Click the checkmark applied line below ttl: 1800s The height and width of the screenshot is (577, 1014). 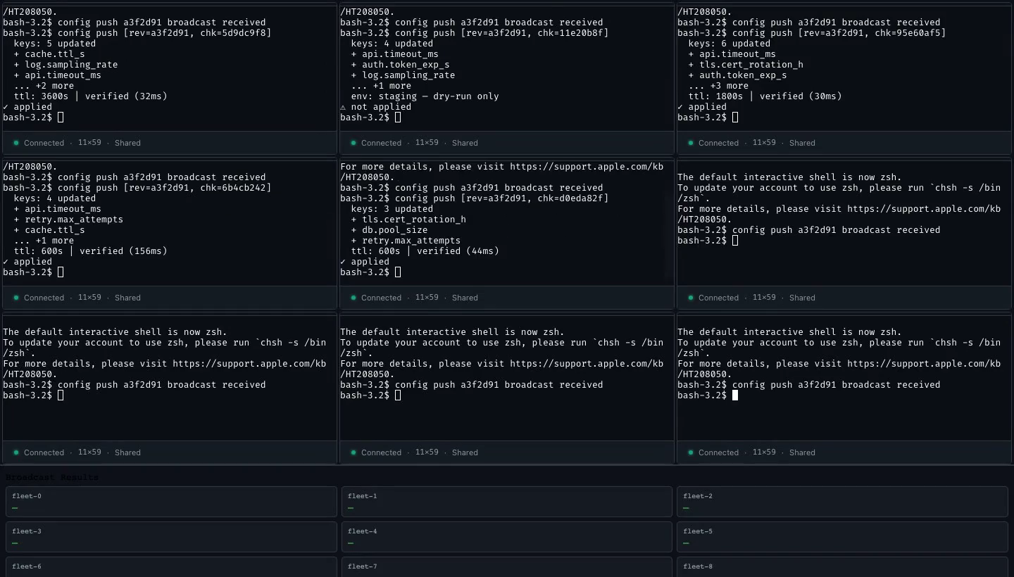(702, 107)
